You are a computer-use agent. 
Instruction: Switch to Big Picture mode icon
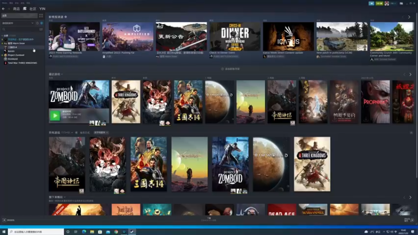401,4
